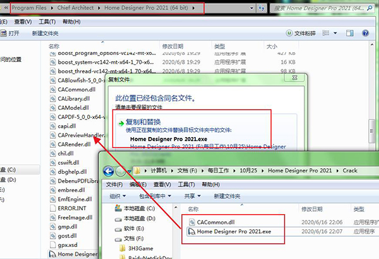This screenshot has height=259, width=379.
Task: Click 10月25 breadcrumb segment
Action: point(248,171)
